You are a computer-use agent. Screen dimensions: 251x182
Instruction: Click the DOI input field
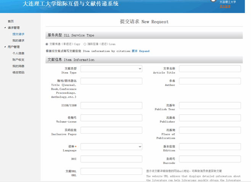coord(111,159)
